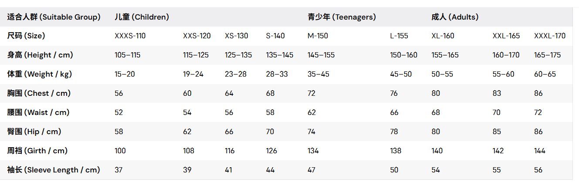Click the Sleeve Length / cm row label
Screen dimensions: 579x189
click(x=54, y=170)
